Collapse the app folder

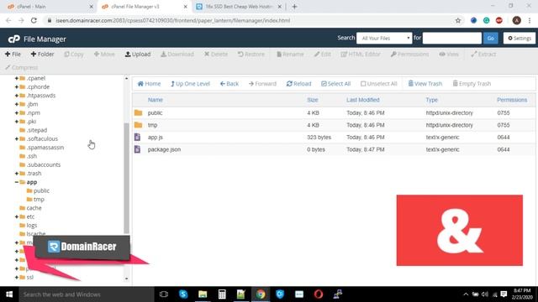tap(17, 182)
